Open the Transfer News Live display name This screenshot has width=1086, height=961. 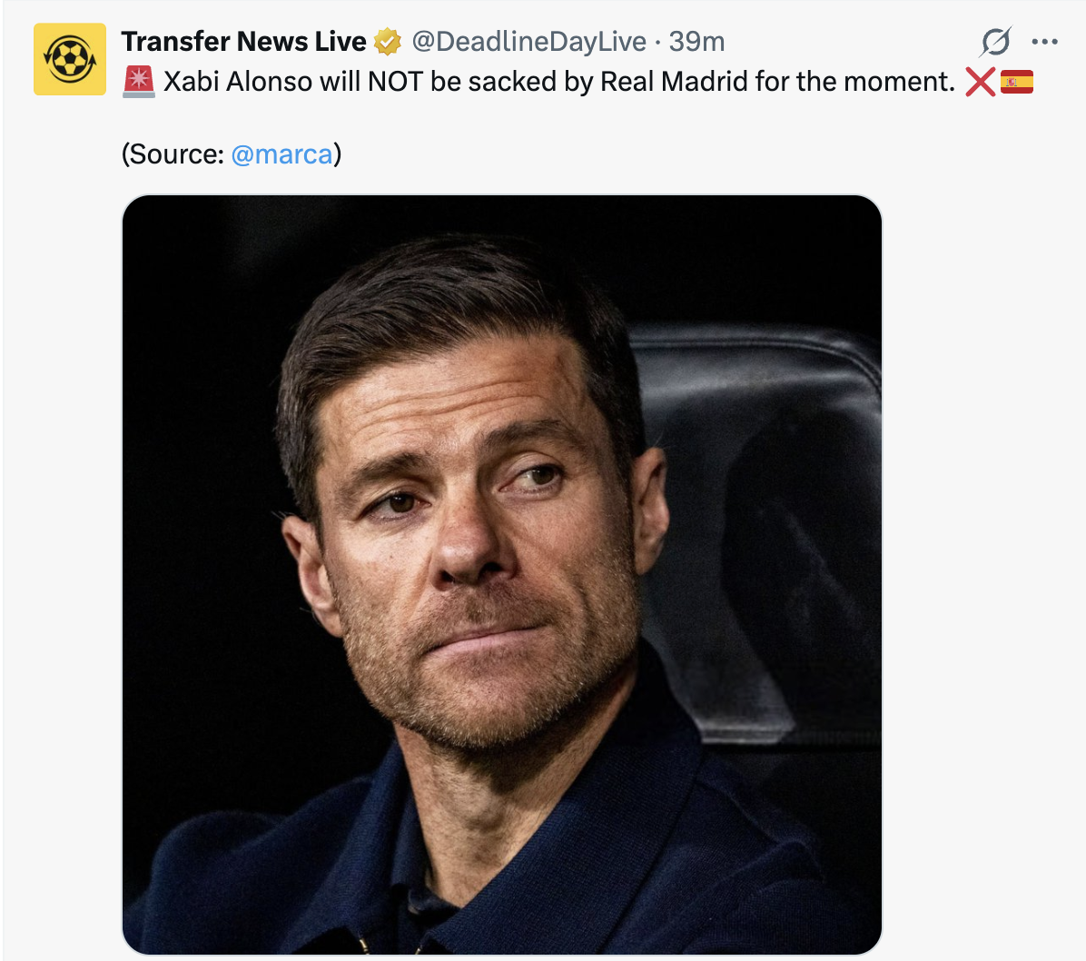[x=243, y=42]
